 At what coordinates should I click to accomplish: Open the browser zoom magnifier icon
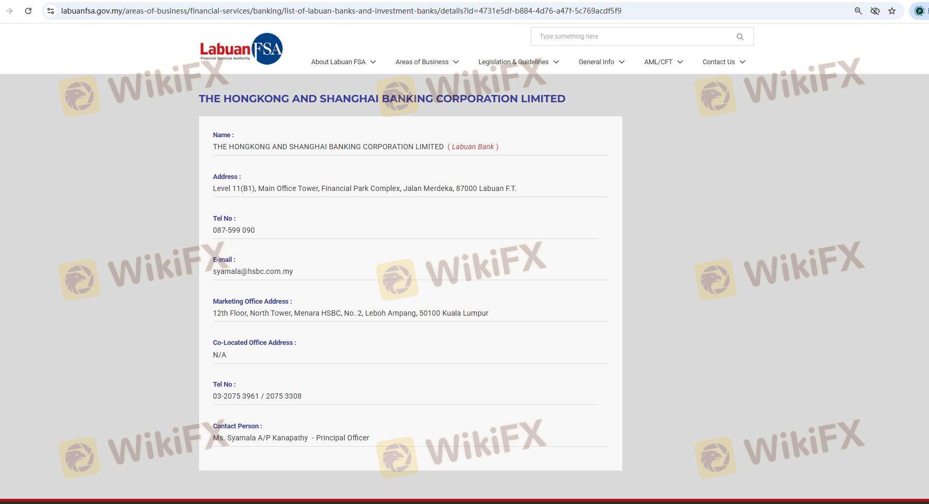pos(858,10)
